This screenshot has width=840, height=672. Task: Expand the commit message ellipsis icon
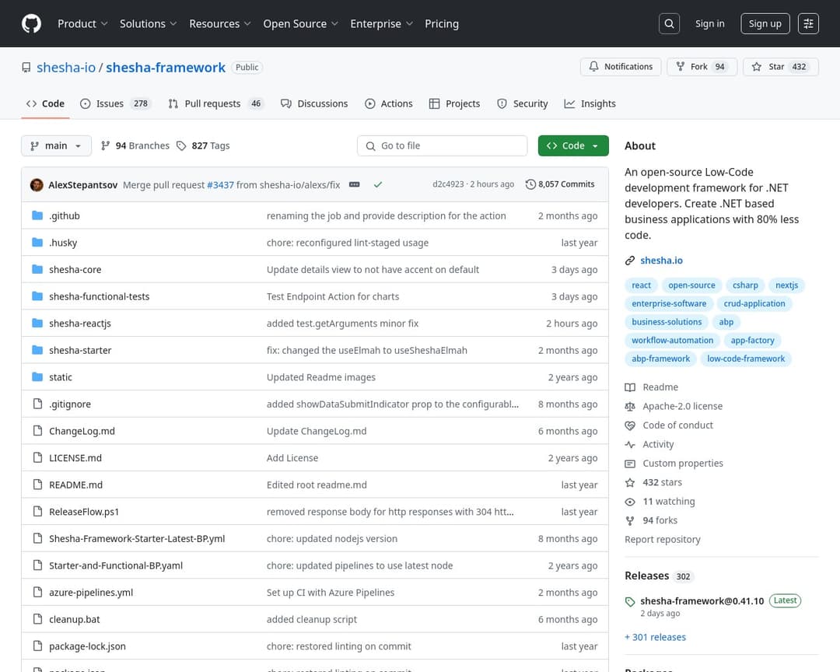[354, 184]
